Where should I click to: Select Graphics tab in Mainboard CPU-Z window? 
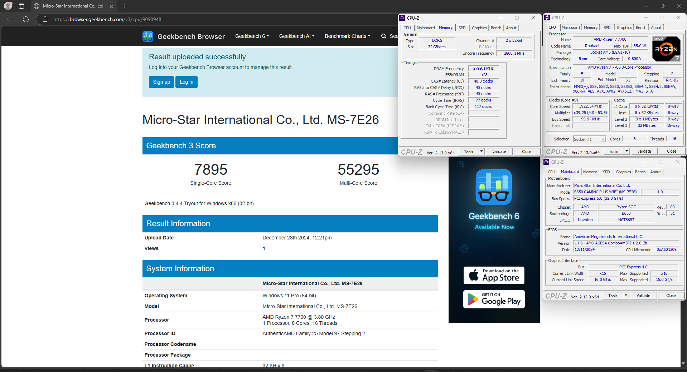click(x=623, y=172)
